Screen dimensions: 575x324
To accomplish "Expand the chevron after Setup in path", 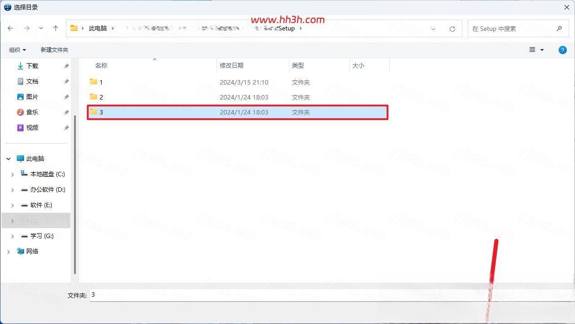I will click(301, 28).
